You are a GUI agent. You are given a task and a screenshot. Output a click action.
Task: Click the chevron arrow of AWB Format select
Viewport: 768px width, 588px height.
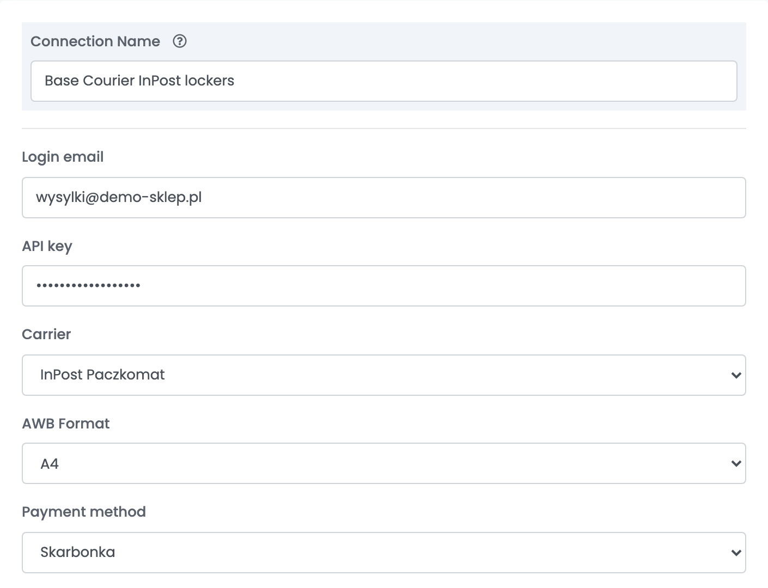736,464
